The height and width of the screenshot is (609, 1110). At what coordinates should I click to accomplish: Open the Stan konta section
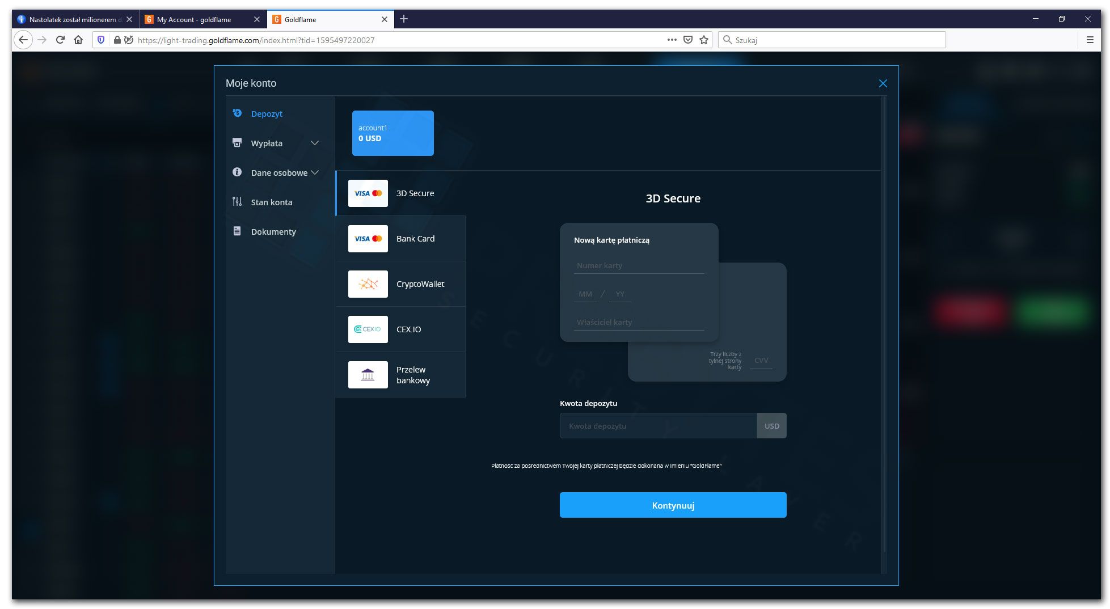(272, 202)
